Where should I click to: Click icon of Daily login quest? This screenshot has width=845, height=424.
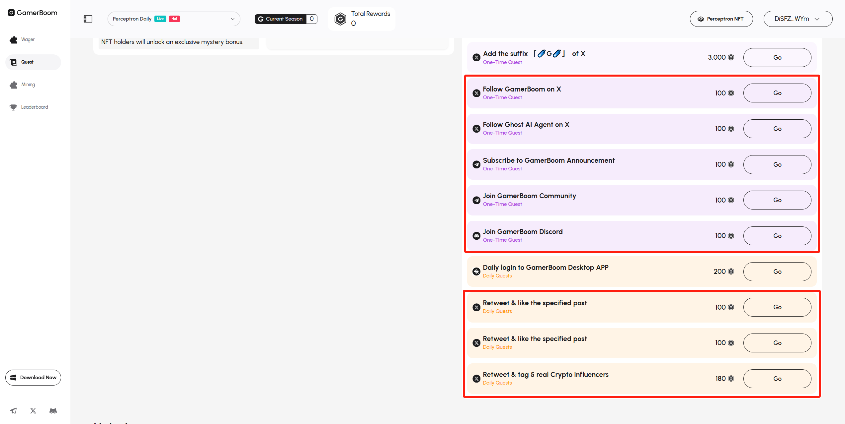[x=476, y=272]
